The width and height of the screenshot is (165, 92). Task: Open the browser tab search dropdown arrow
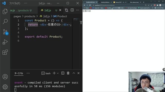[151, 1]
